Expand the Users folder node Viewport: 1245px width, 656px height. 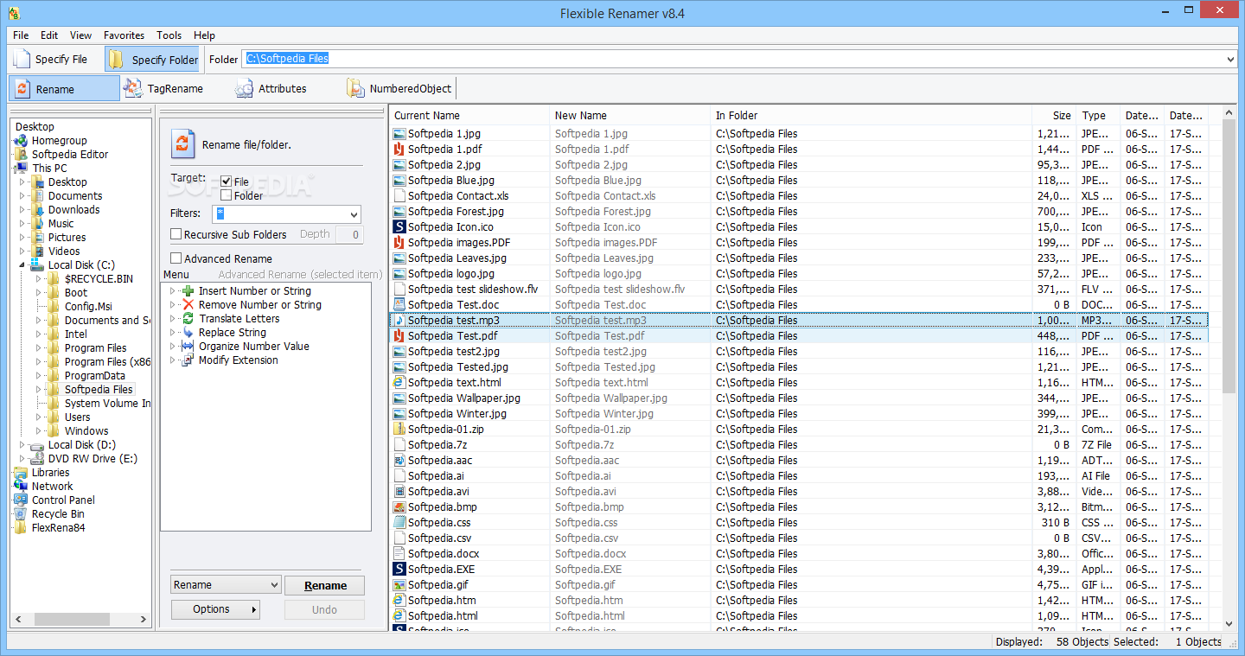coord(40,417)
